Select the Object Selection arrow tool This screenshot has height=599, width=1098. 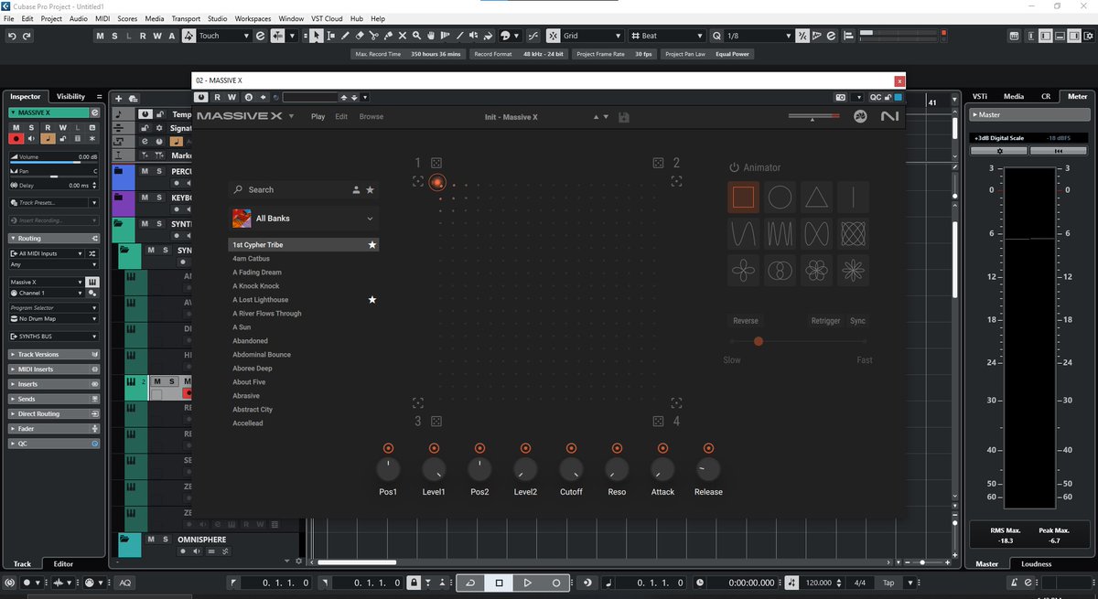pos(317,36)
